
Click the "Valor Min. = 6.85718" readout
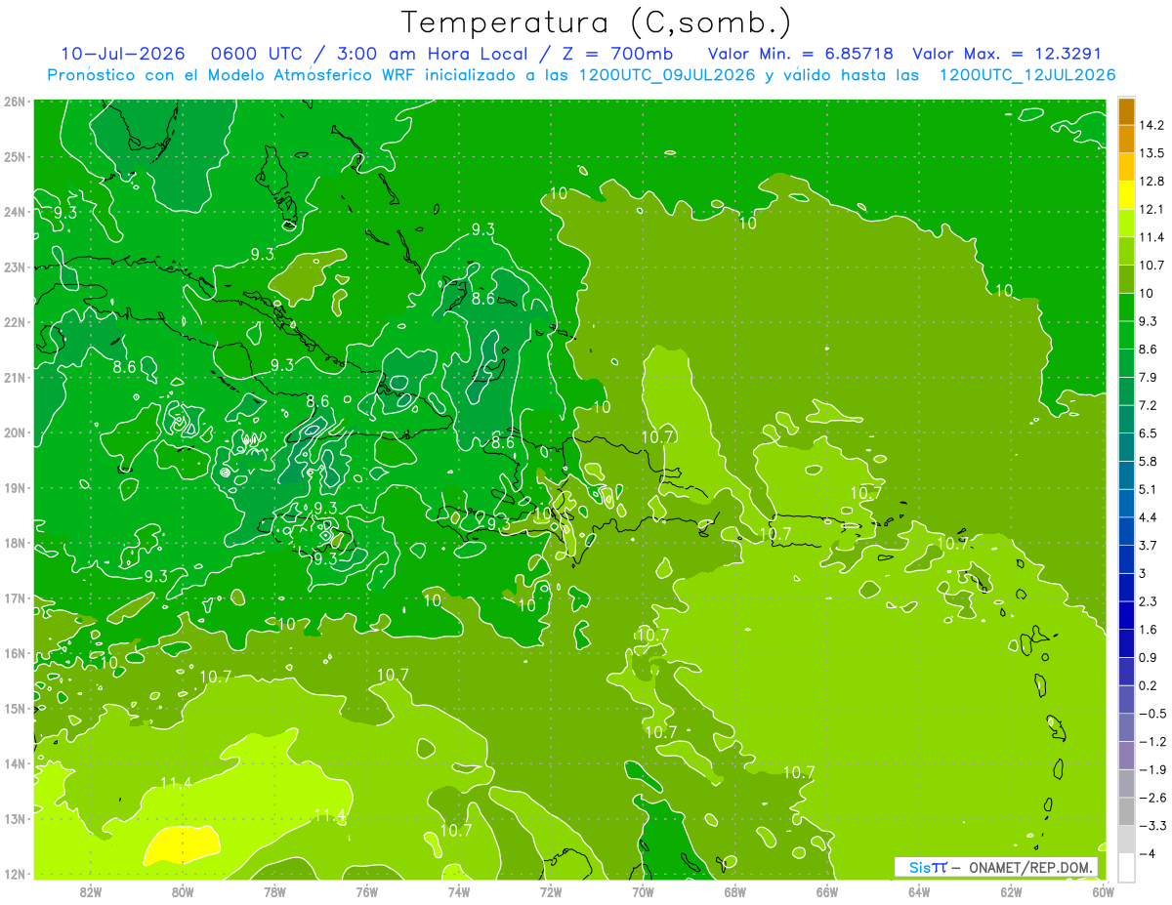point(800,54)
